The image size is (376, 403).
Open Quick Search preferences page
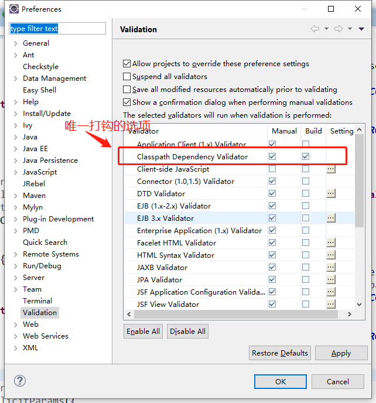pyautogui.click(x=45, y=243)
